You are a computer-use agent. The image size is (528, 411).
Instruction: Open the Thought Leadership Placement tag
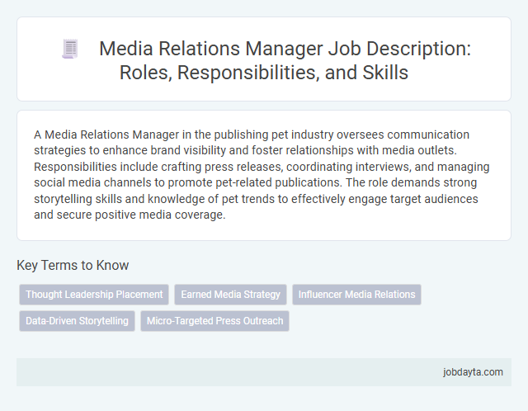click(x=94, y=295)
